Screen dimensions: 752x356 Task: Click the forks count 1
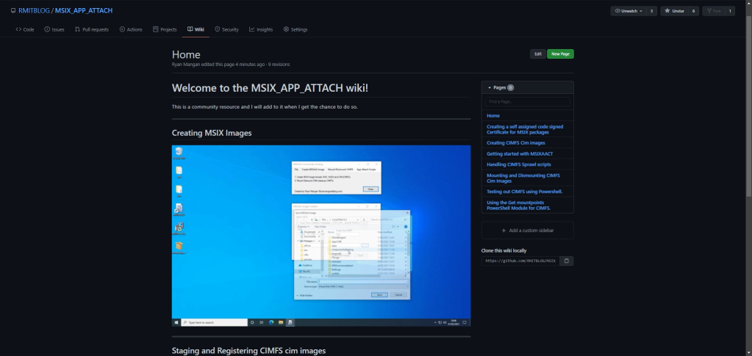pyautogui.click(x=730, y=11)
